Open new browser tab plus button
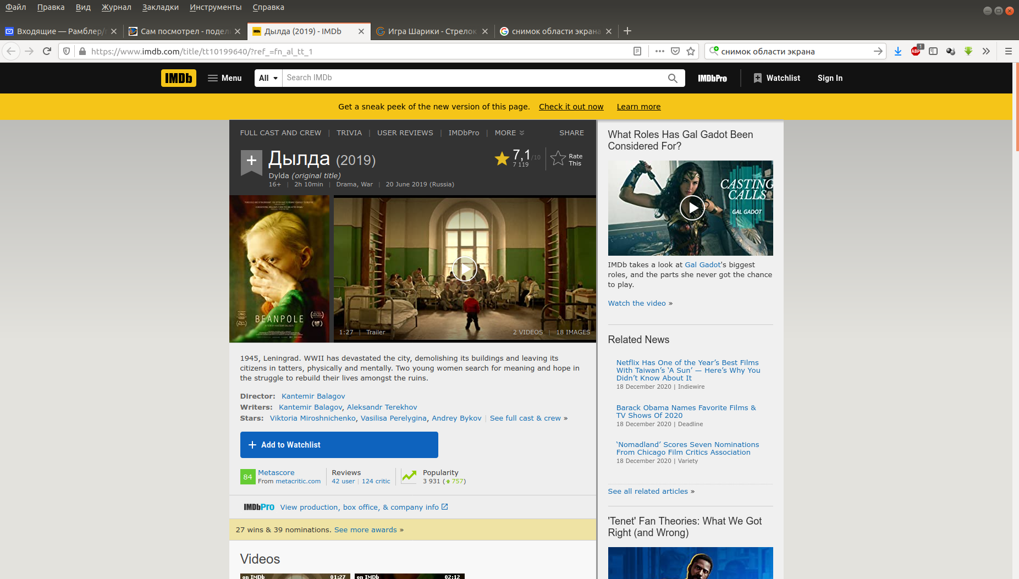 627,31
